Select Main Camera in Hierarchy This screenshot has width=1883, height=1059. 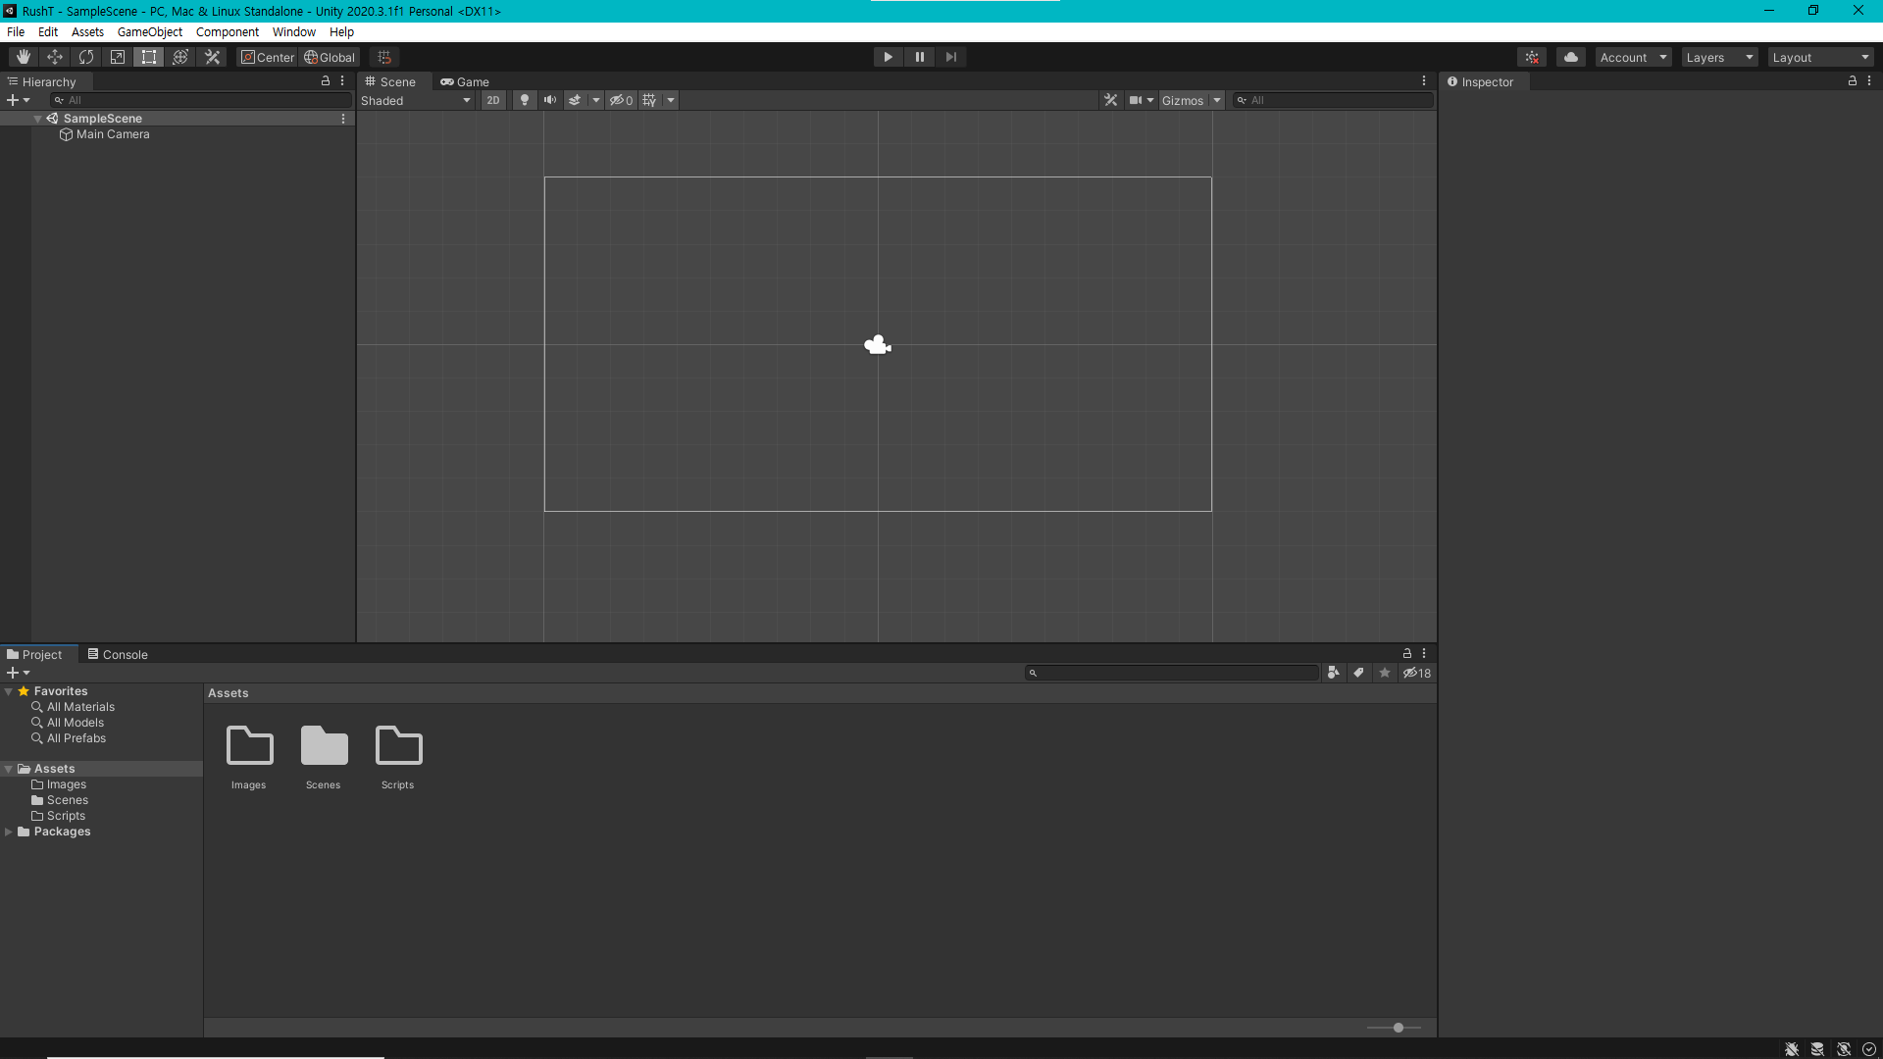(x=113, y=134)
